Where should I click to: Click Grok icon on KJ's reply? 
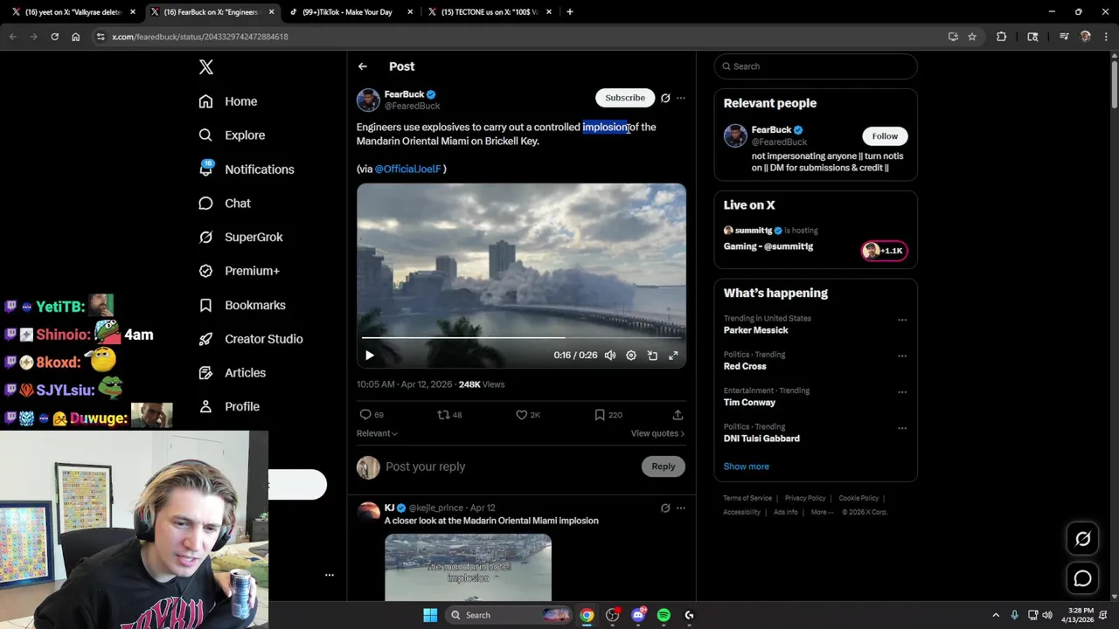pyautogui.click(x=665, y=508)
